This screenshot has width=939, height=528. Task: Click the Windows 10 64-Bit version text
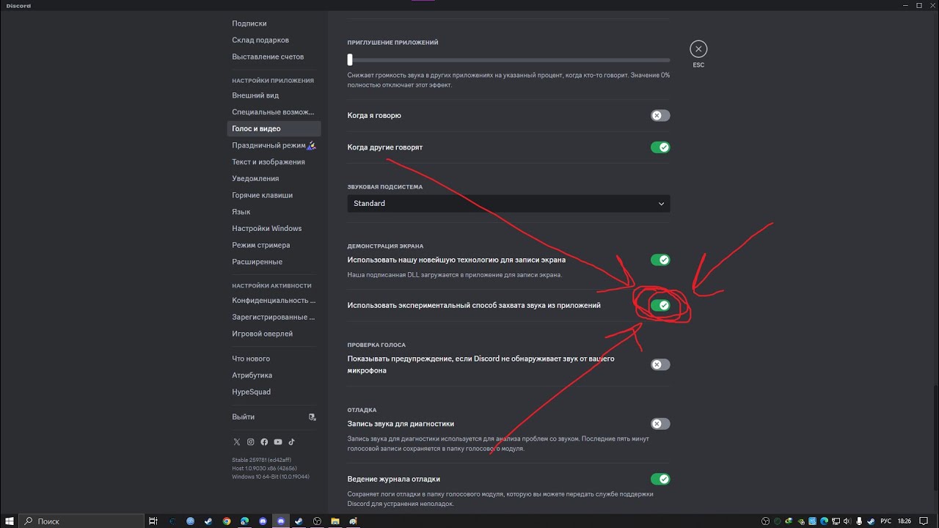click(271, 477)
